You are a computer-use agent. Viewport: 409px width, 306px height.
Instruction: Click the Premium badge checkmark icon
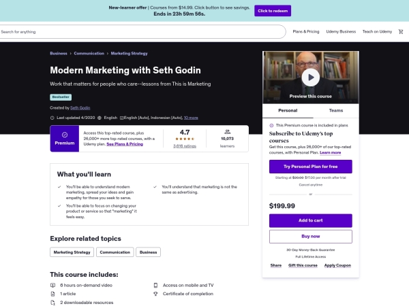tap(65, 135)
